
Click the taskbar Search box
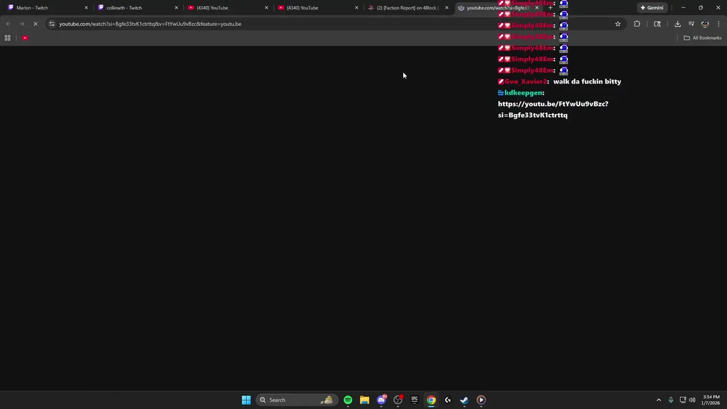point(296,400)
